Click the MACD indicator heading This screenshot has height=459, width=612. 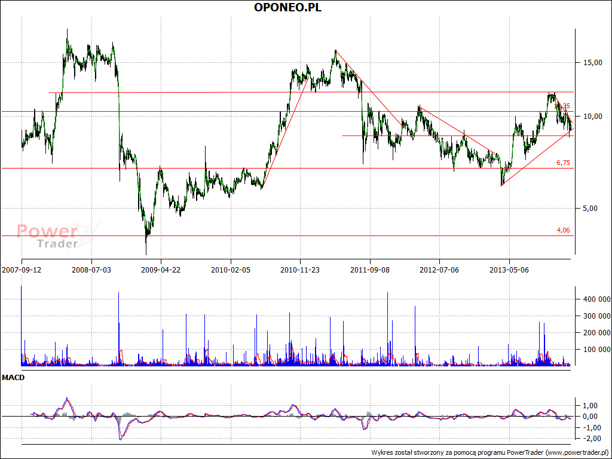pos(13,378)
